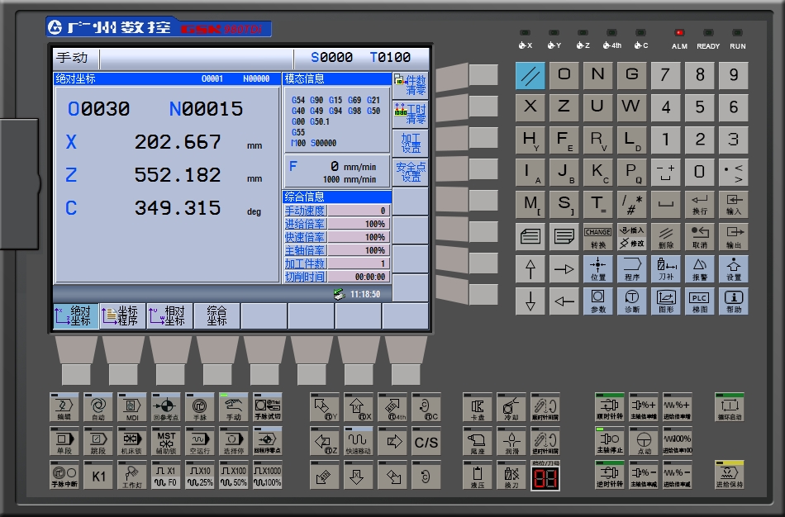
Task: Select the 相对坐标 softkey tab
Action: (x=169, y=315)
